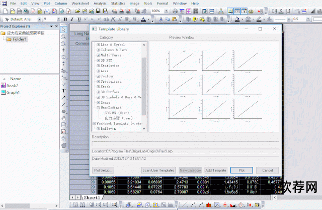Open the Project Explorer panel dropdown arrow
This screenshot has width=322, height=210.
(x=51, y=27)
